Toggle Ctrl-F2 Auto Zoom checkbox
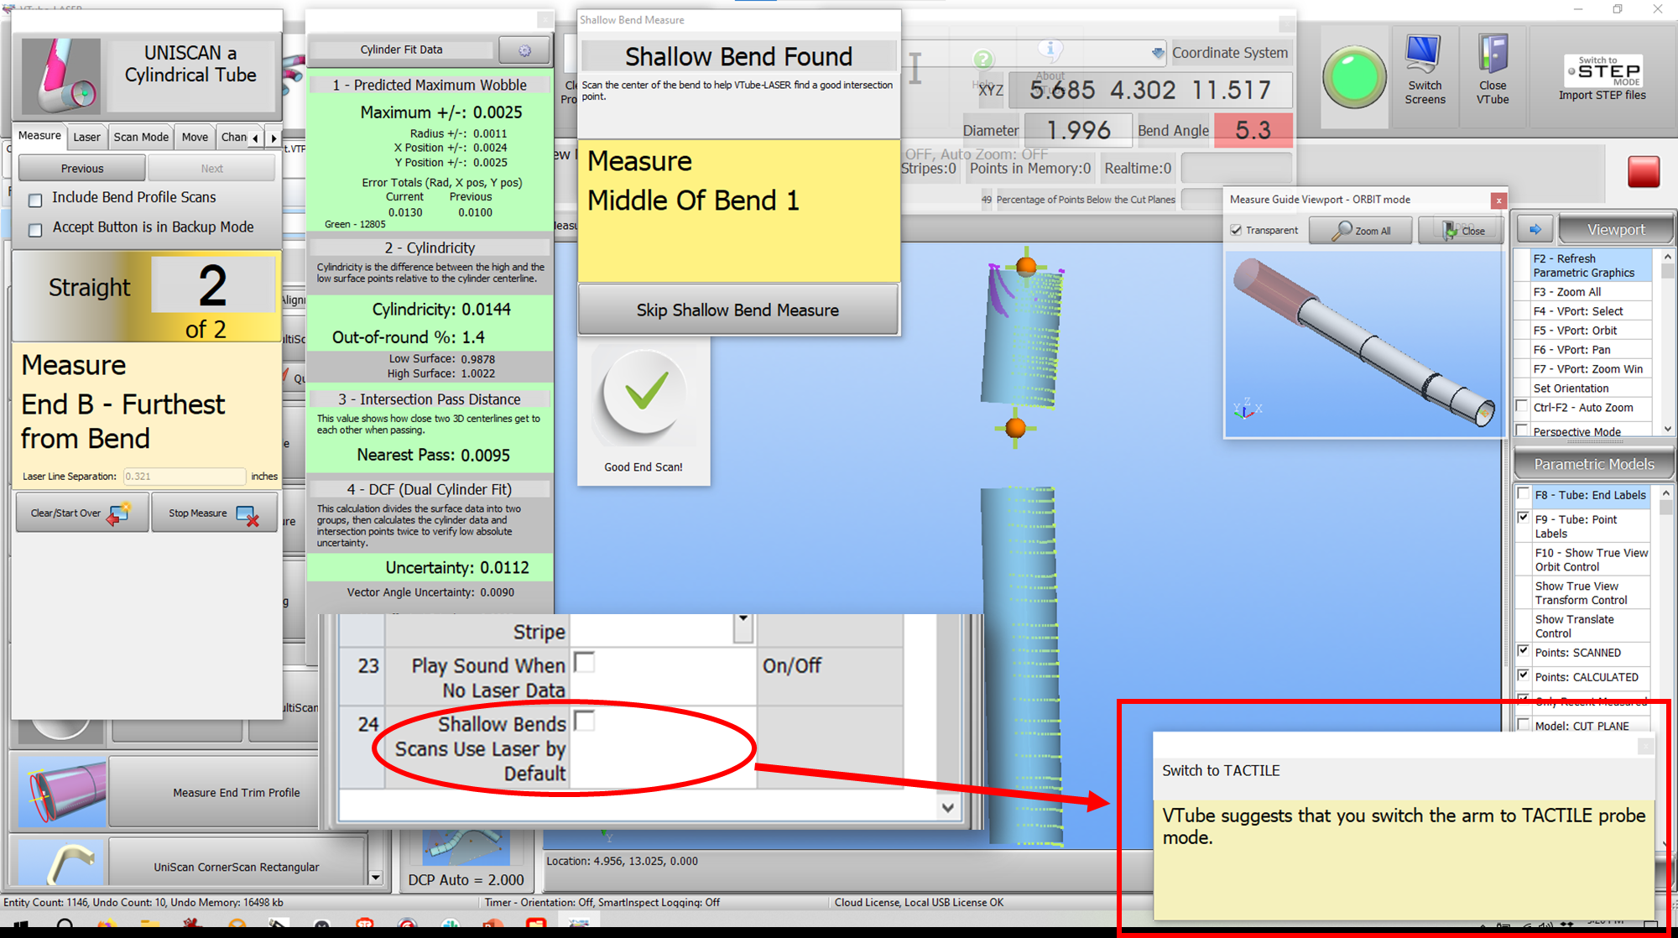Screen dimensions: 1678x938 click(x=1522, y=407)
